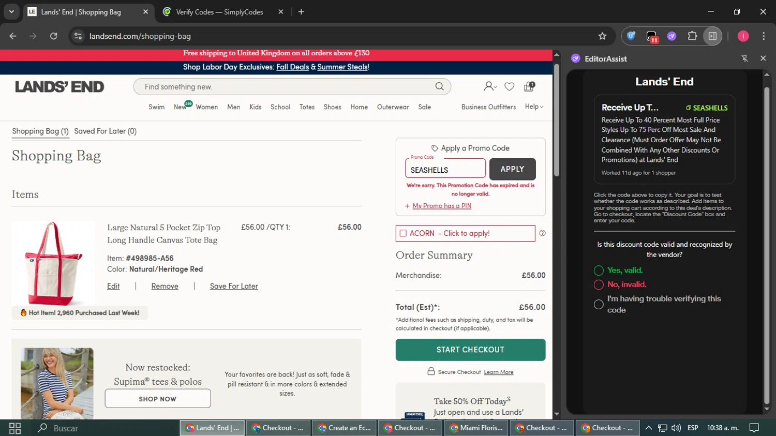Click the Fall Deals link
This screenshot has width=776, height=436.
(292, 67)
